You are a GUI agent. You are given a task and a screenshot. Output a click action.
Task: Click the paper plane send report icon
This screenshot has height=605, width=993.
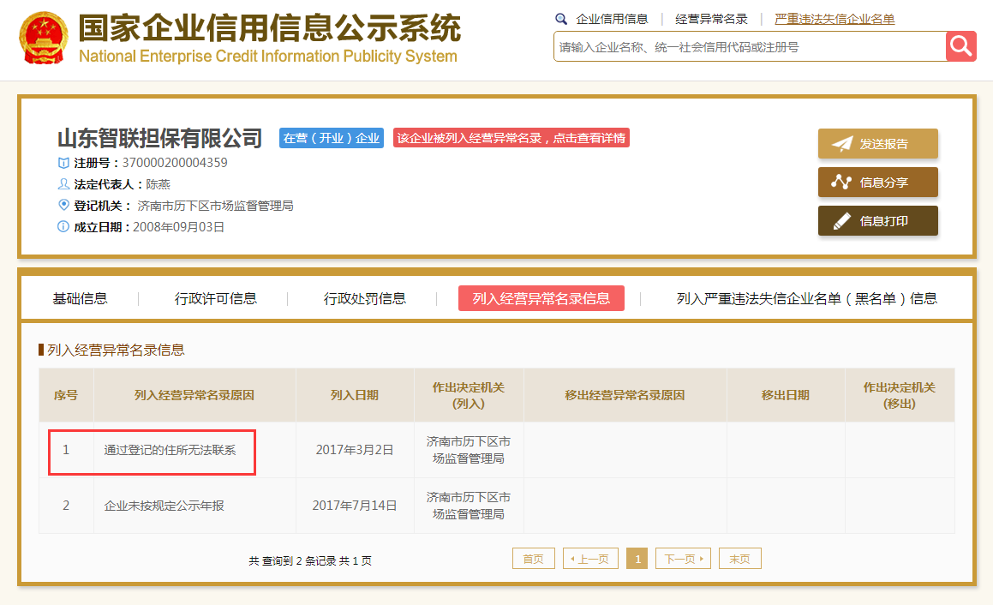841,144
